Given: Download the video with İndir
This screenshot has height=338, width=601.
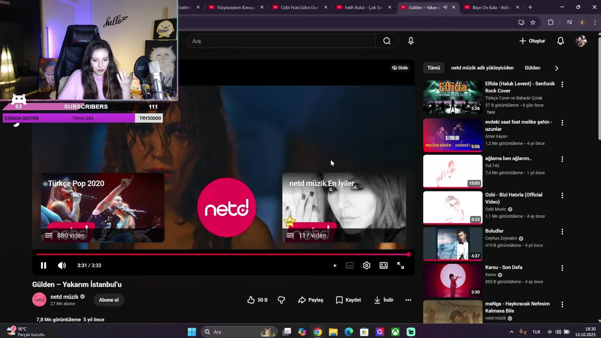Looking at the screenshot, I should 384,300.
